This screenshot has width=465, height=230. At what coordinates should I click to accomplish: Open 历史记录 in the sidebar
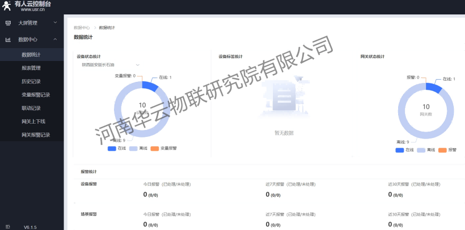coord(31,81)
